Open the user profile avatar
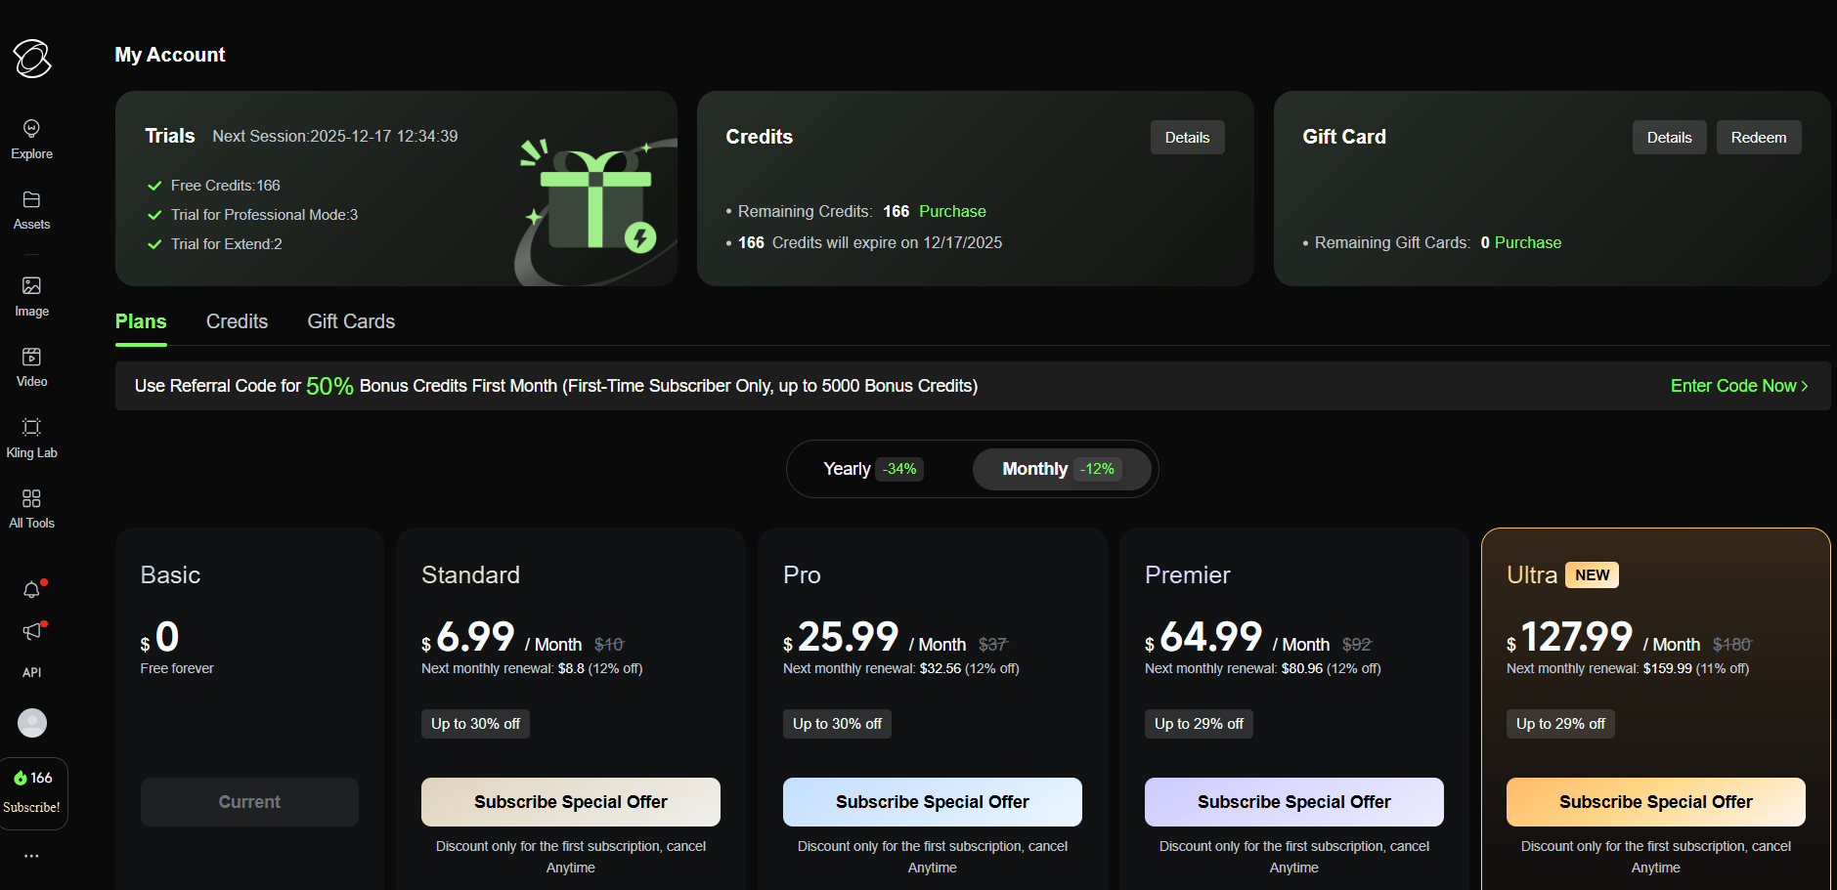 tap(32, 723)
